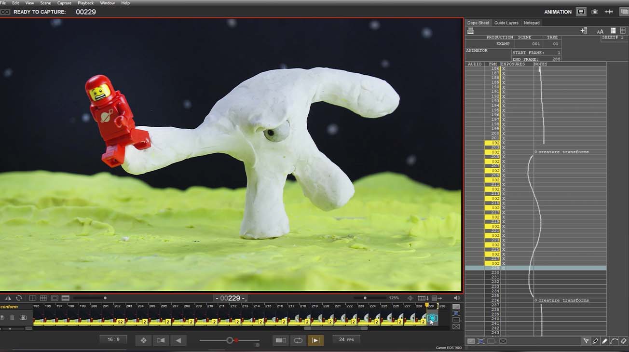This screenshot has height=352, width=629.
Task: Switch to the Guide Layers tab
Action: tap(506, 23)
